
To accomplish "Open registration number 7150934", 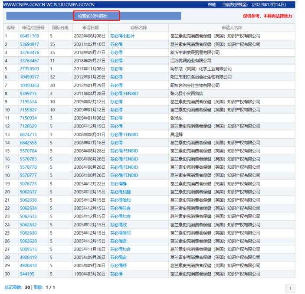I will click(28, 118).
